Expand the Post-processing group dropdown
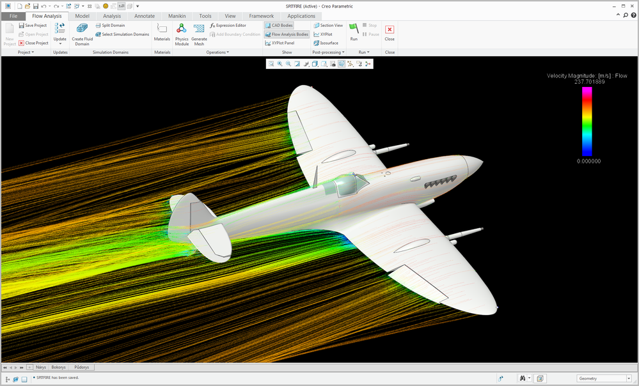 pyautogui.click(x=329, y=52)
